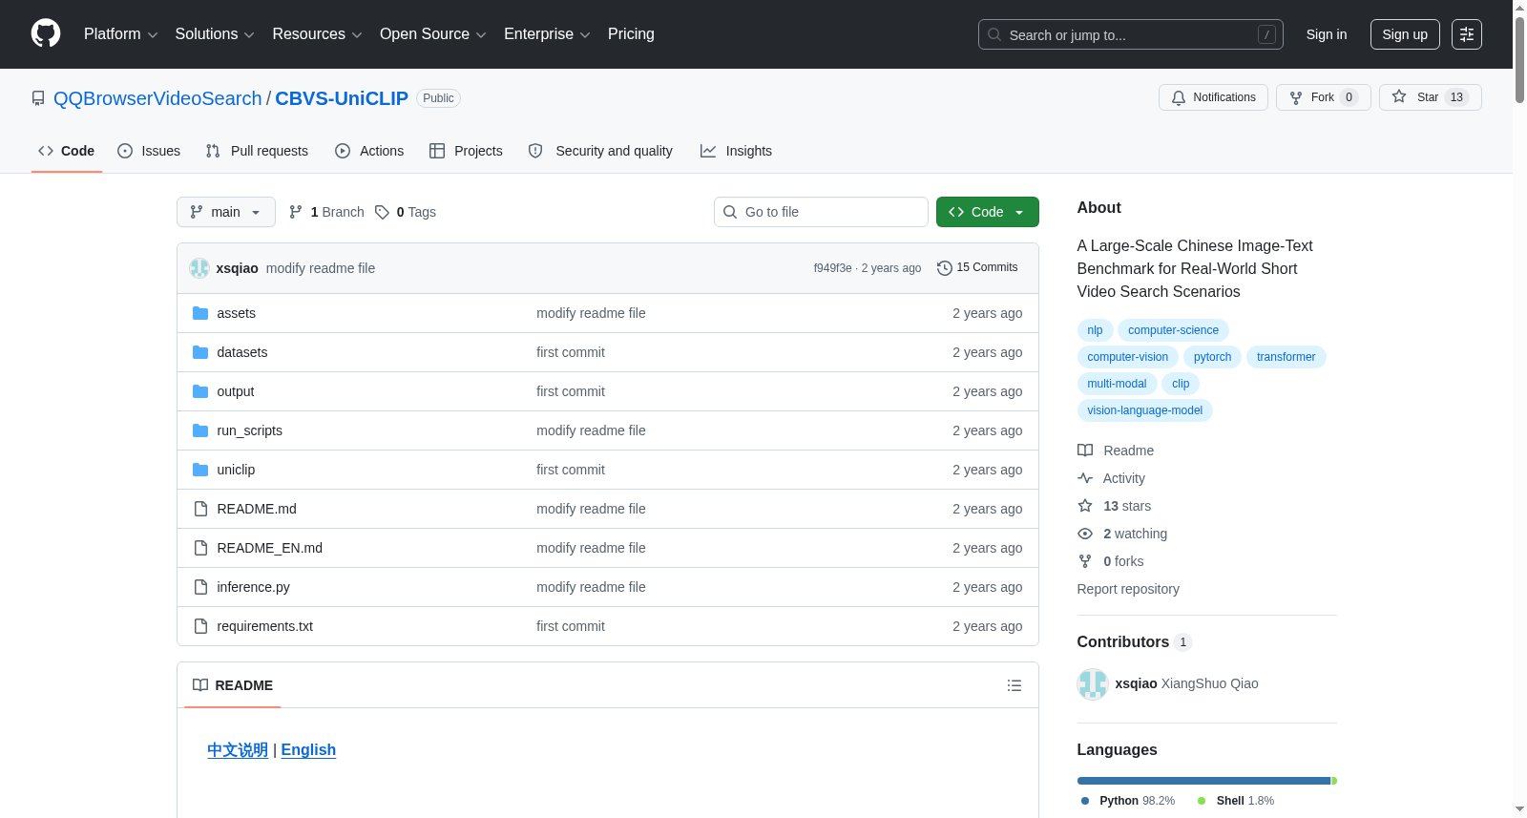Screen dimensions: 1527x818
Task: Show the 1 Branch list
Action: coord(326,212)
